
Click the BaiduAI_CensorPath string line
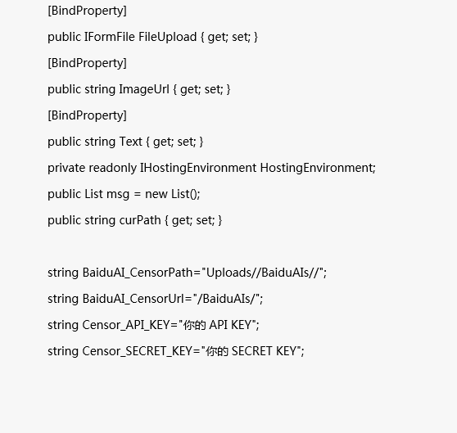click(x=187, y=273)
